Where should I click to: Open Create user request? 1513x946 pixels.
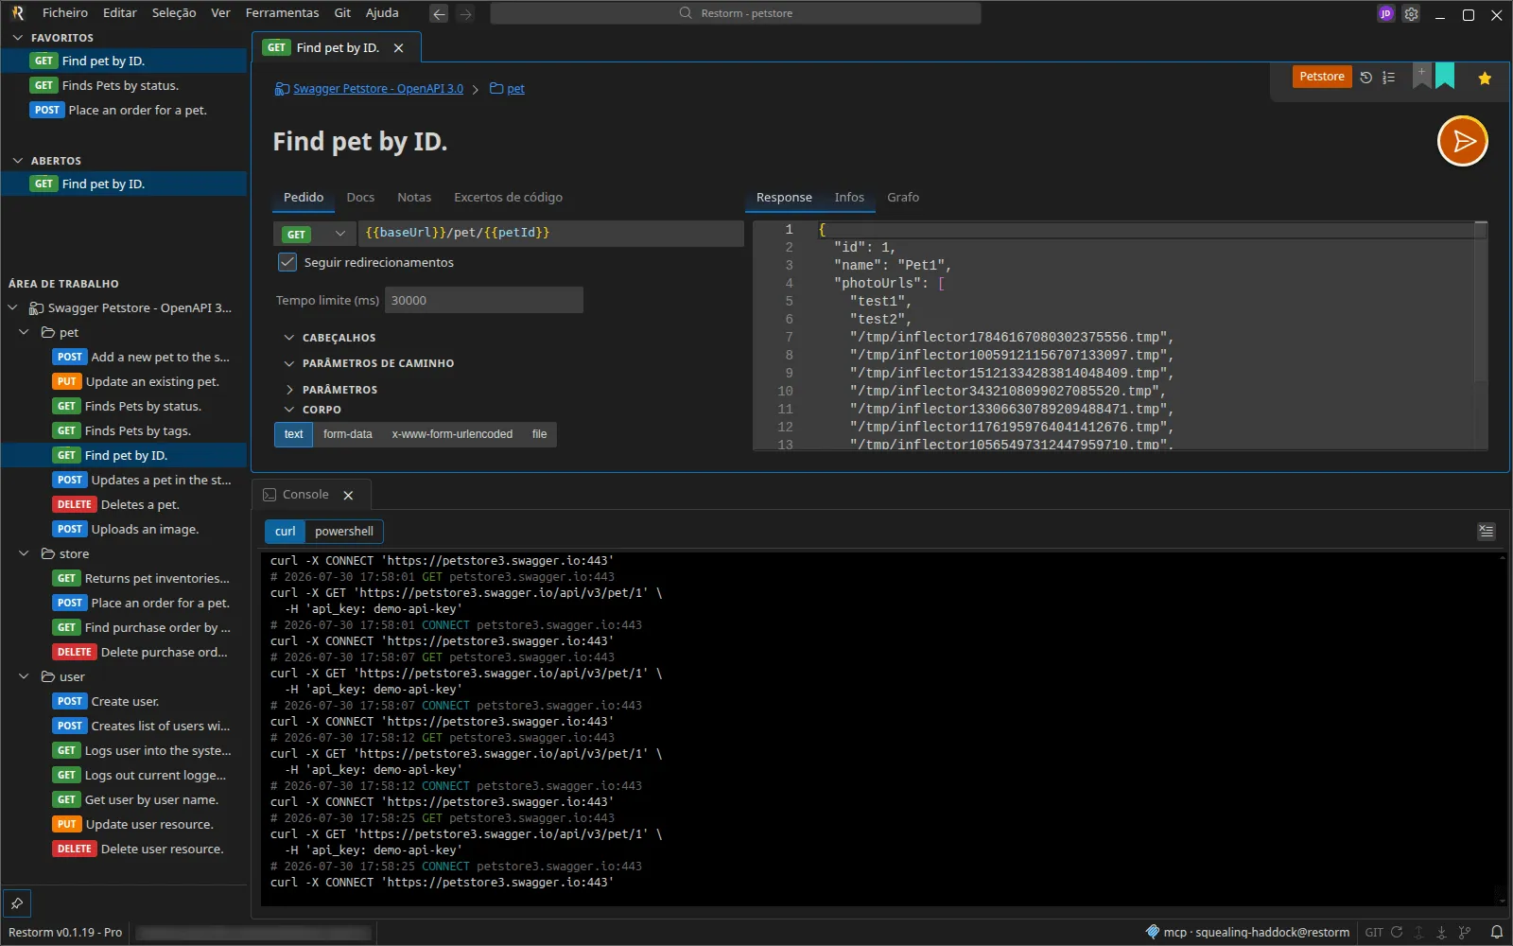pos(125,701)
